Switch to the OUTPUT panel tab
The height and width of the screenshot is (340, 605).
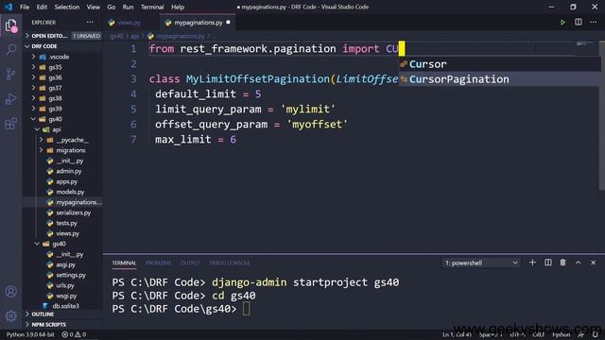[x=190, y=263]
